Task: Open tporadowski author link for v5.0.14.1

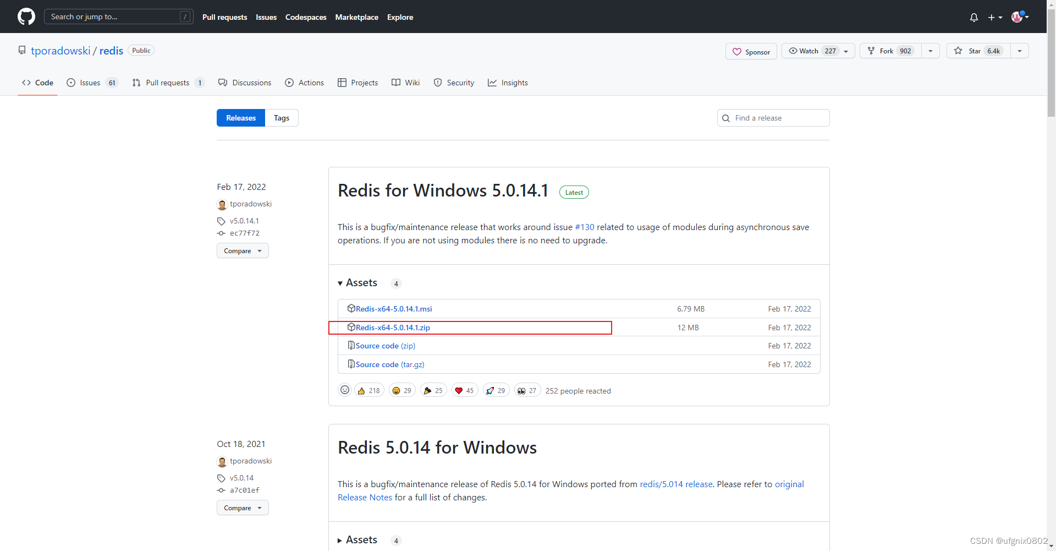Action: [251, 204]
